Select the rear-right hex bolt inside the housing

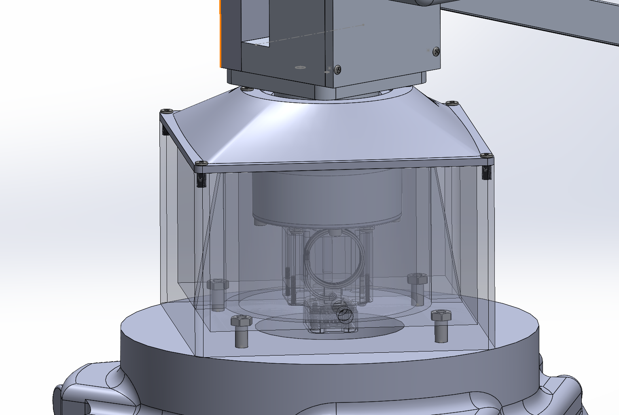[x=417, y=289]
